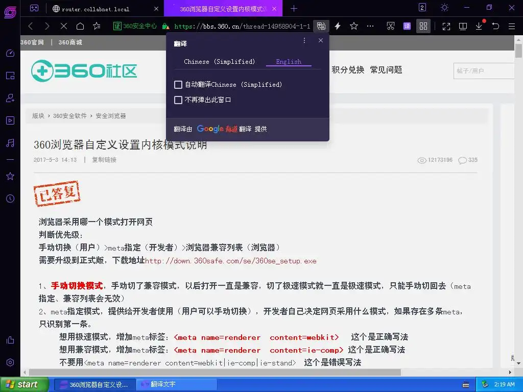Go forward to next page

[x=47, y=26]
